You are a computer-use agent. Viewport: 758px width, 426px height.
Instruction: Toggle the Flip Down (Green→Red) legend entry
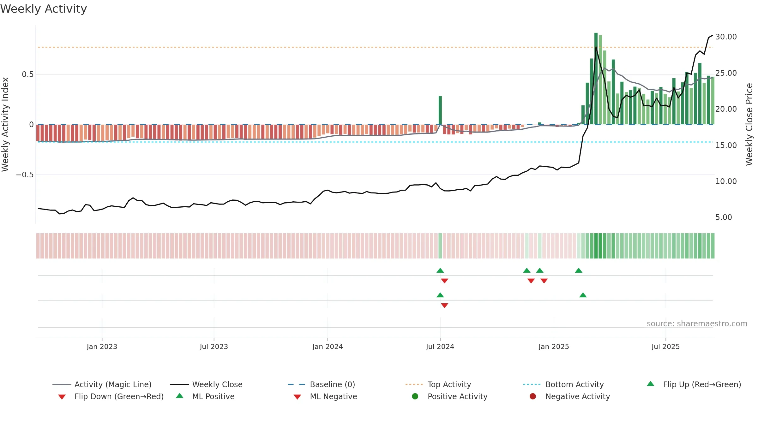point(111,396)
